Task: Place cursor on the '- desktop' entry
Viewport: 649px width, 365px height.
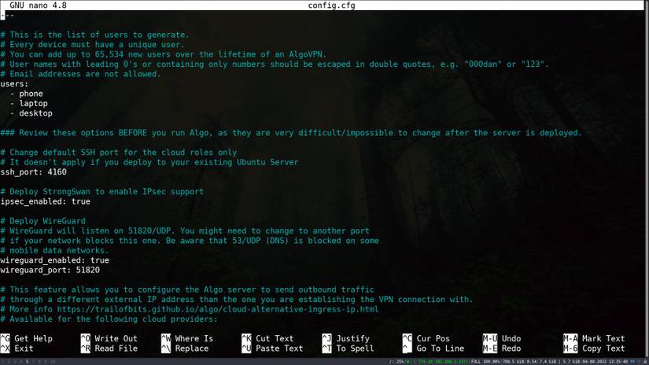Action: pos(31,113)
